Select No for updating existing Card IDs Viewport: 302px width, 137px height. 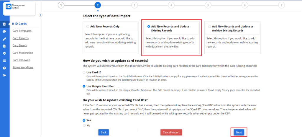[84, 125]
